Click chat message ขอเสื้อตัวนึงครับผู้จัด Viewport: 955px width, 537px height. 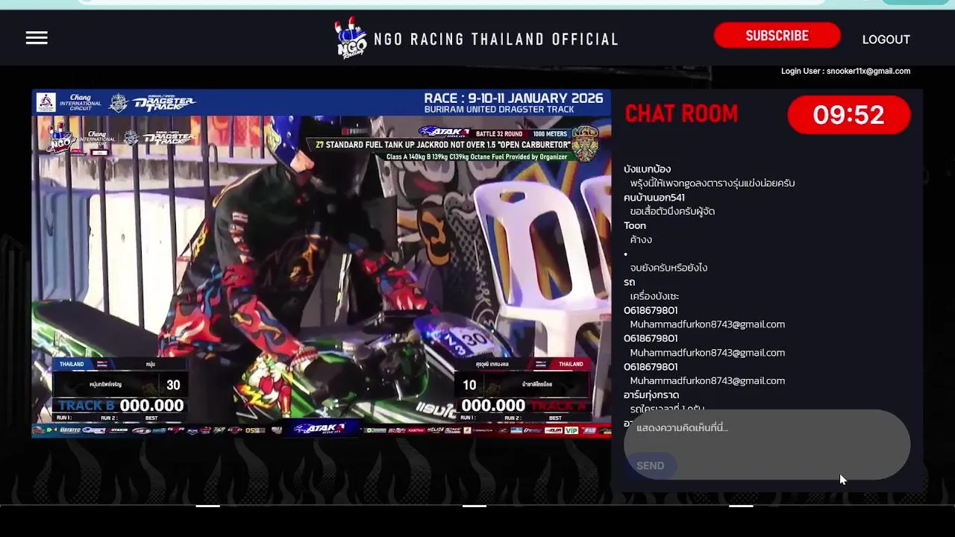click(672, 211)
